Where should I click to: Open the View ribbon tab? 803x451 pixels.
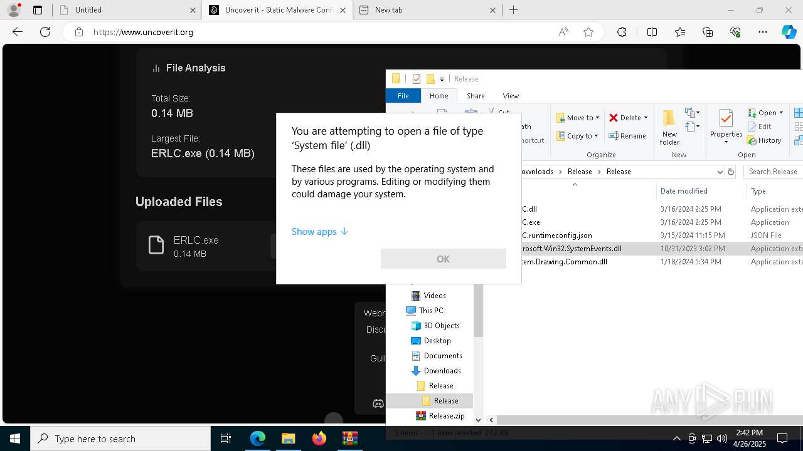[x=511, y=96]
